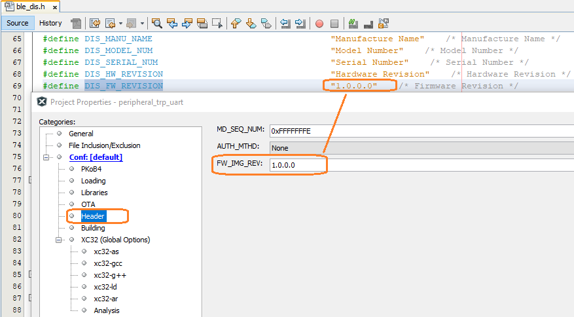Click Find Previous Occurrence icon
Image resolution: width=574 pixels, height=317 pixels.
coord(172,24)
